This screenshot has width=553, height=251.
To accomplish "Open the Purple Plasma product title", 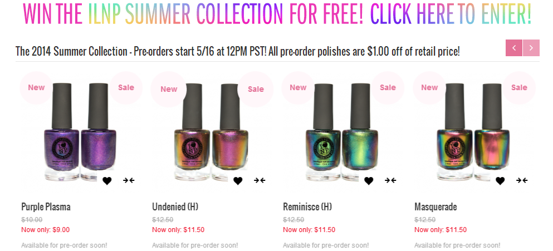I will (46, 206).
